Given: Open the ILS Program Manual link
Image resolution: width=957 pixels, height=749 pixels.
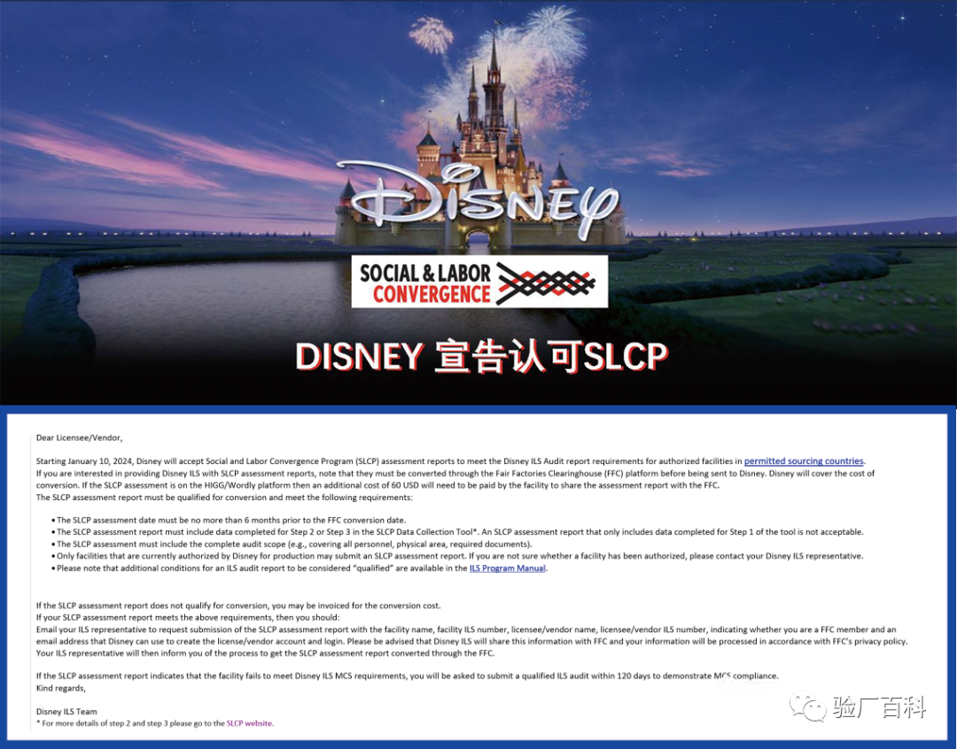Looking at the screenshot, I should [x=507, y=568].
